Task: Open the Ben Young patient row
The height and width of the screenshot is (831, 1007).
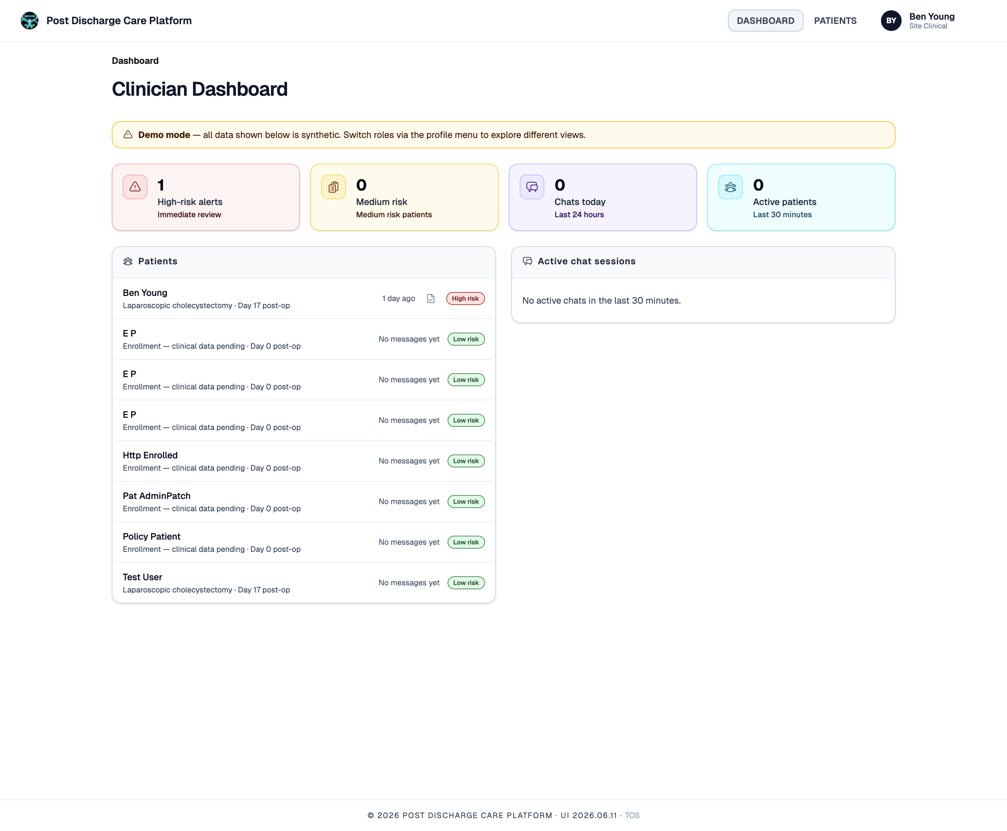Action: [304, 299]
